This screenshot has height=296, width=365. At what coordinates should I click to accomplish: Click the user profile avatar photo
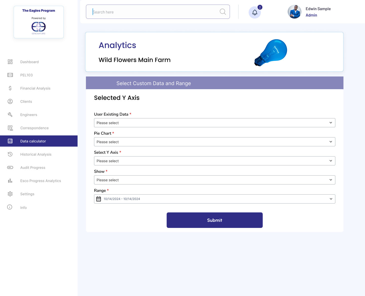[295, 12]
